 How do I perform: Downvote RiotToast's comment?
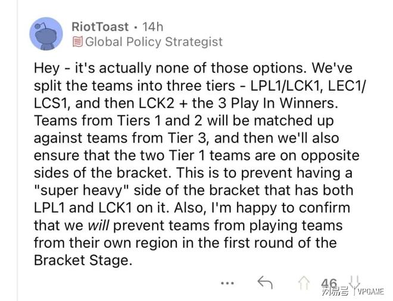(x=355, y=282)
